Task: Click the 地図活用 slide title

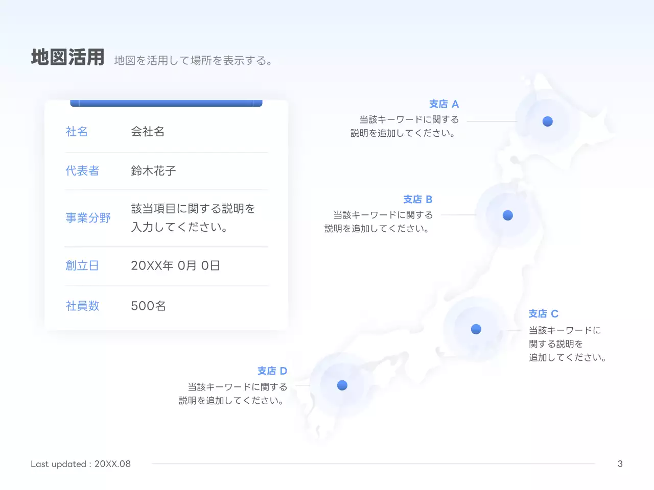Action: 67,57
